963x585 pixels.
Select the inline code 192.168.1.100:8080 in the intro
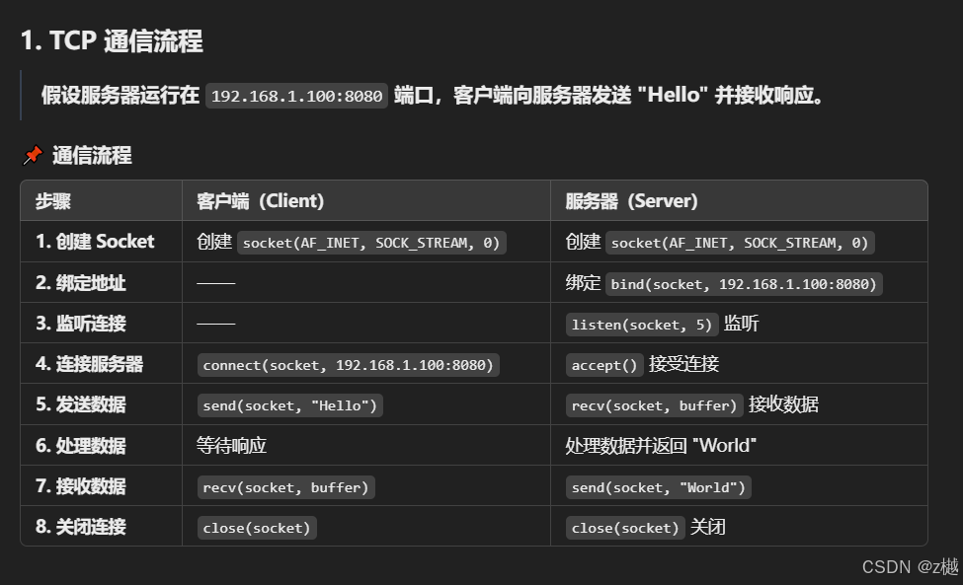(x=294, y=96)
